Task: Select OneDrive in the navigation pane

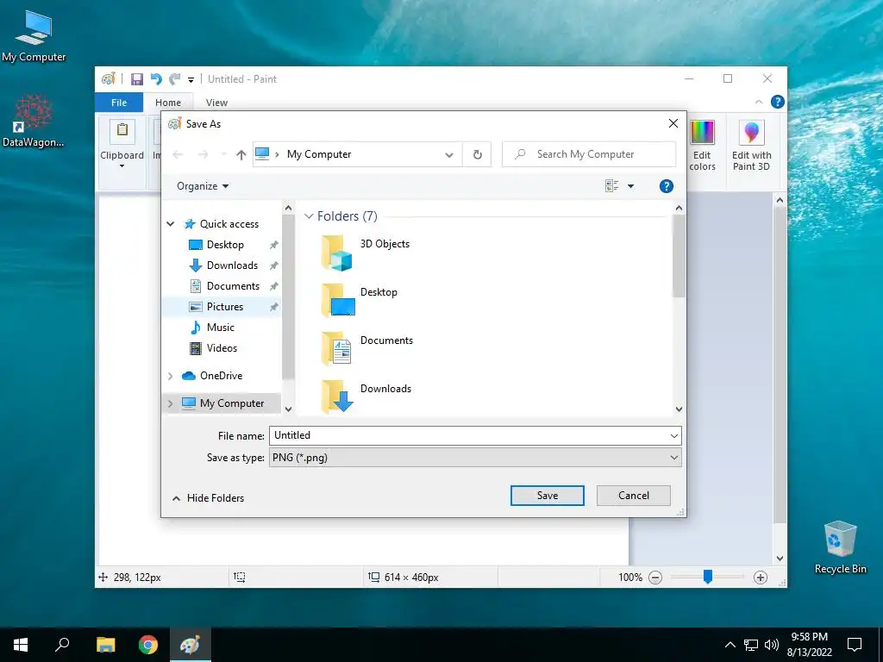Action: pos(221,376)
